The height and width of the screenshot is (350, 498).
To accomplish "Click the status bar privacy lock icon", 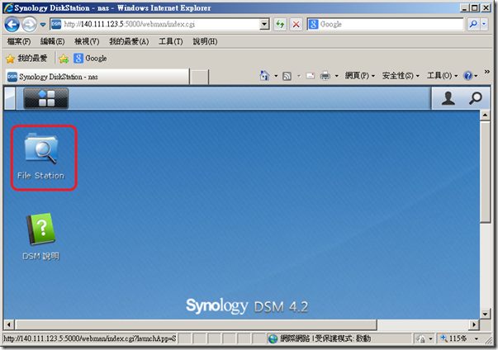I will [x=421, y=339].
